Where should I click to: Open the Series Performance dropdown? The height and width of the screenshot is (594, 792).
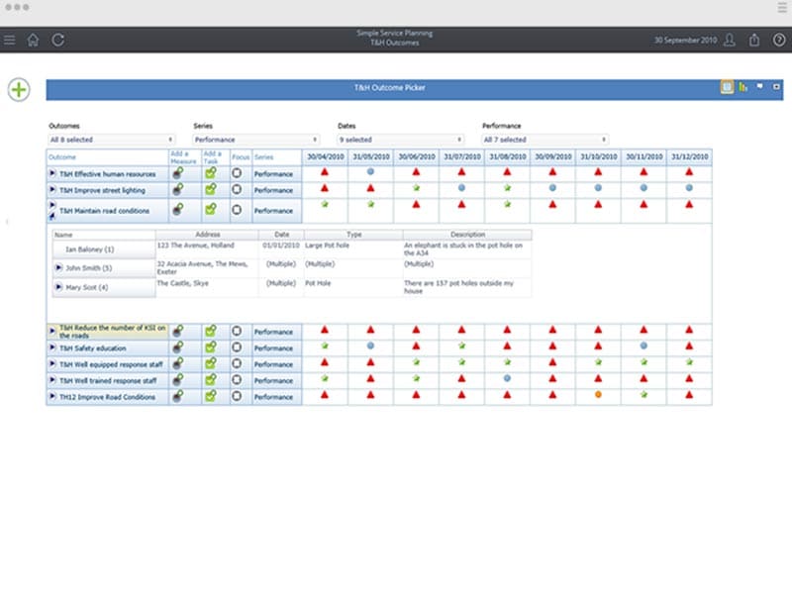click(256, 140)
